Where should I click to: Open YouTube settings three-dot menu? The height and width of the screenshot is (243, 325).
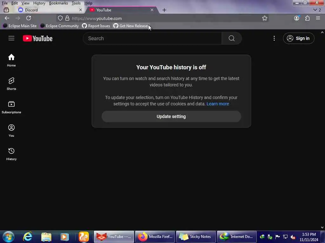[274, 38]
